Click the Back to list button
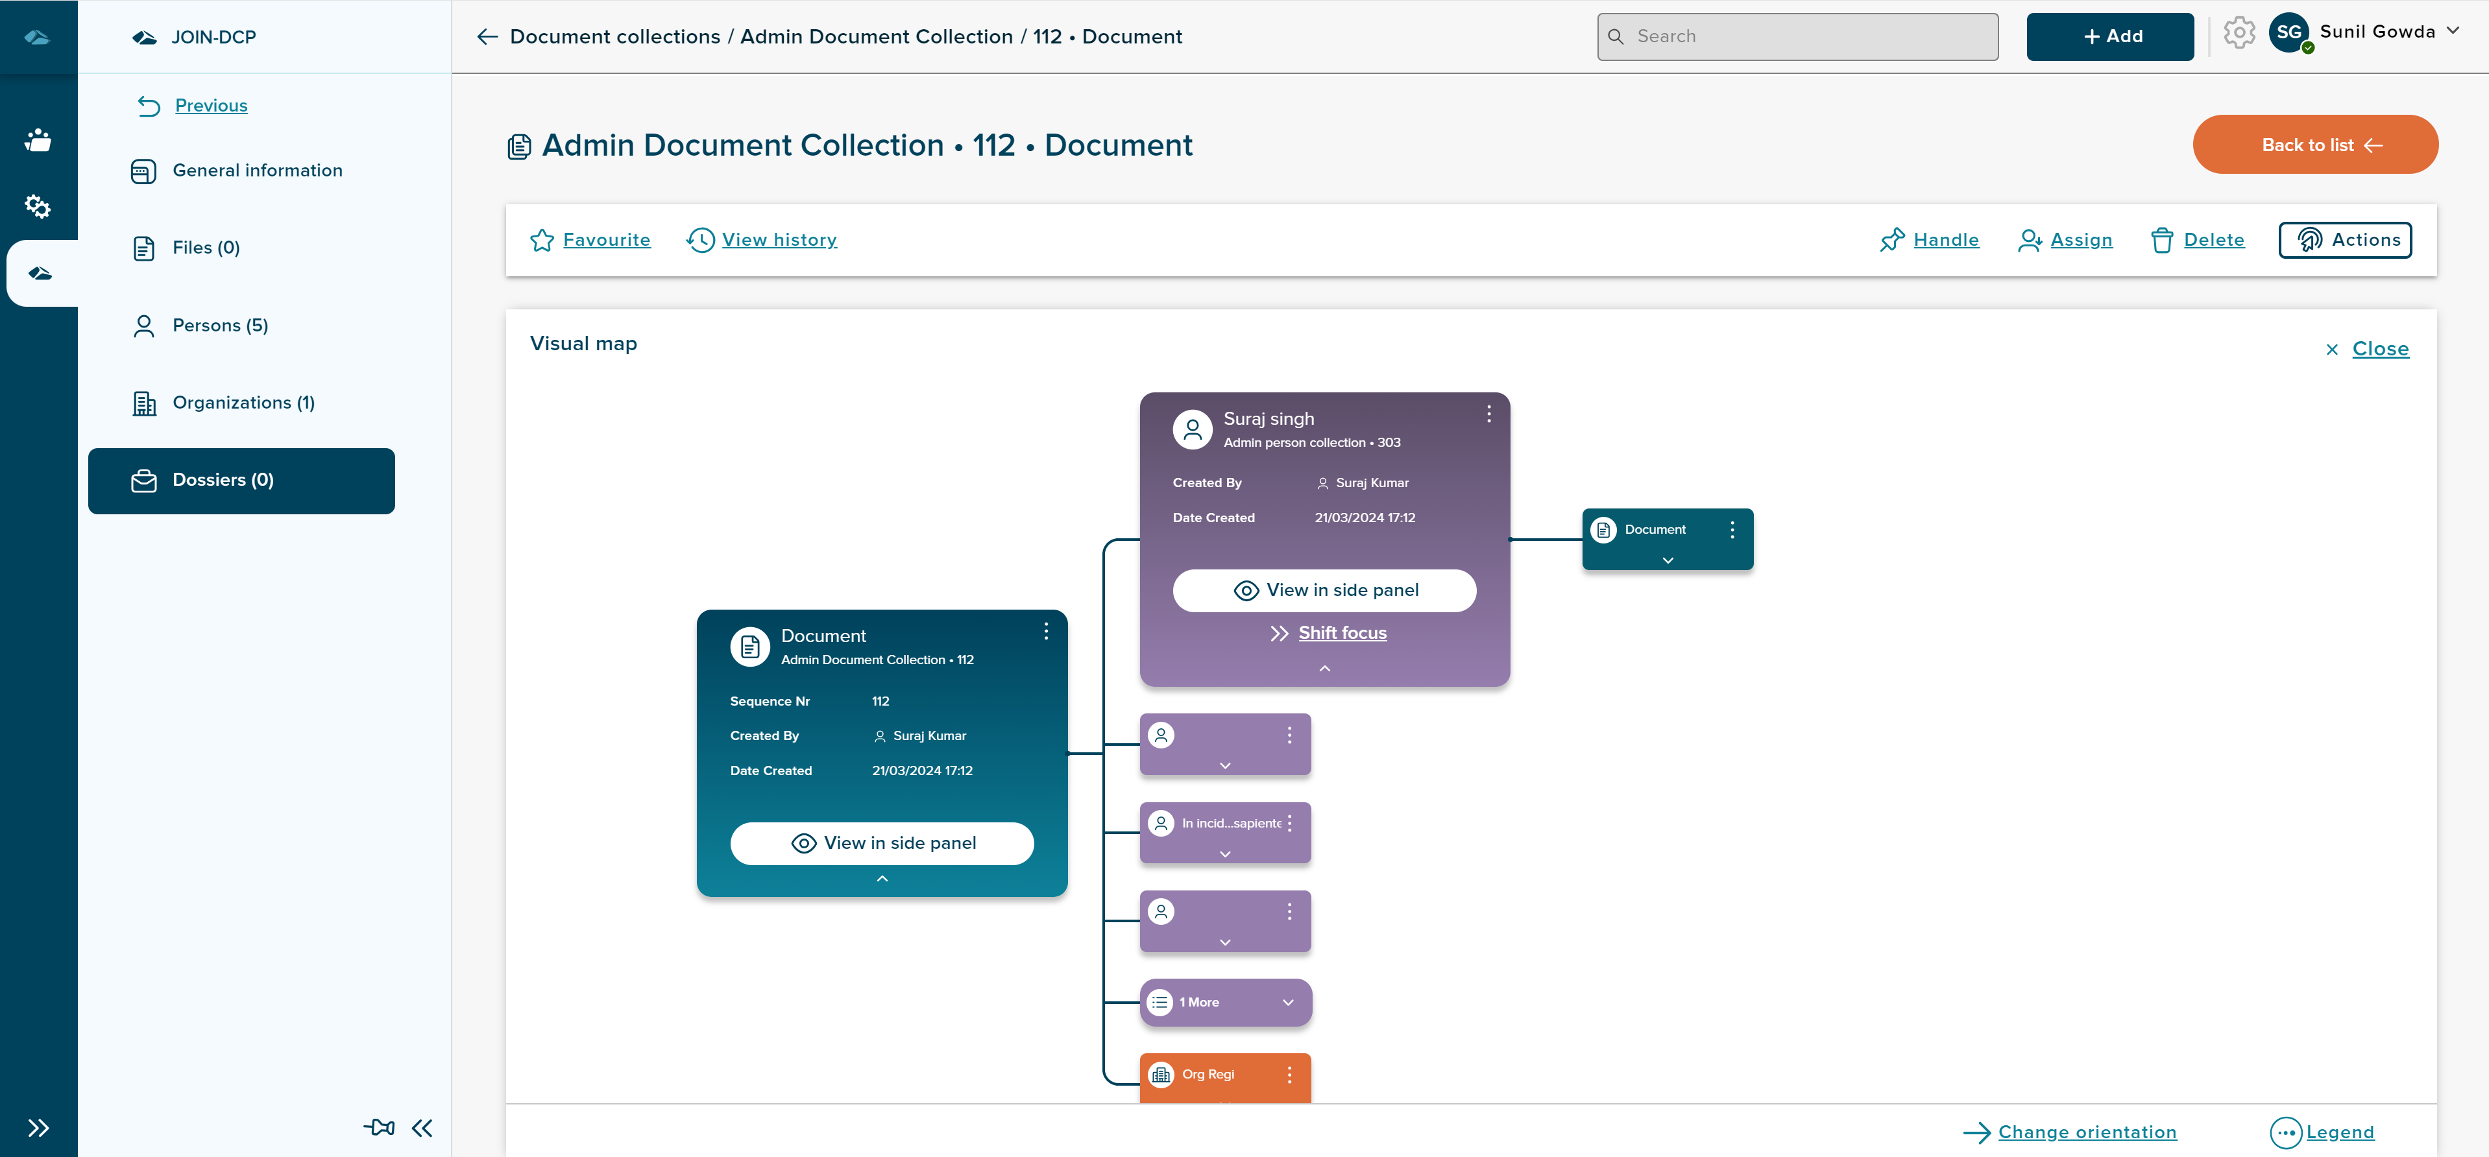This screenshot has height=1157, width=2489. (2314, 145)
